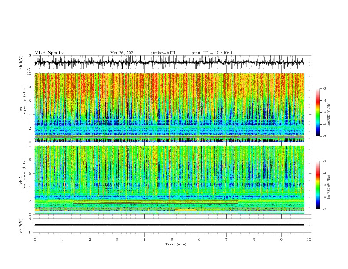Click the "-5" volt tick of ch.3 waveform
Screen dimensions: 348x269
(x=30, y=233)
